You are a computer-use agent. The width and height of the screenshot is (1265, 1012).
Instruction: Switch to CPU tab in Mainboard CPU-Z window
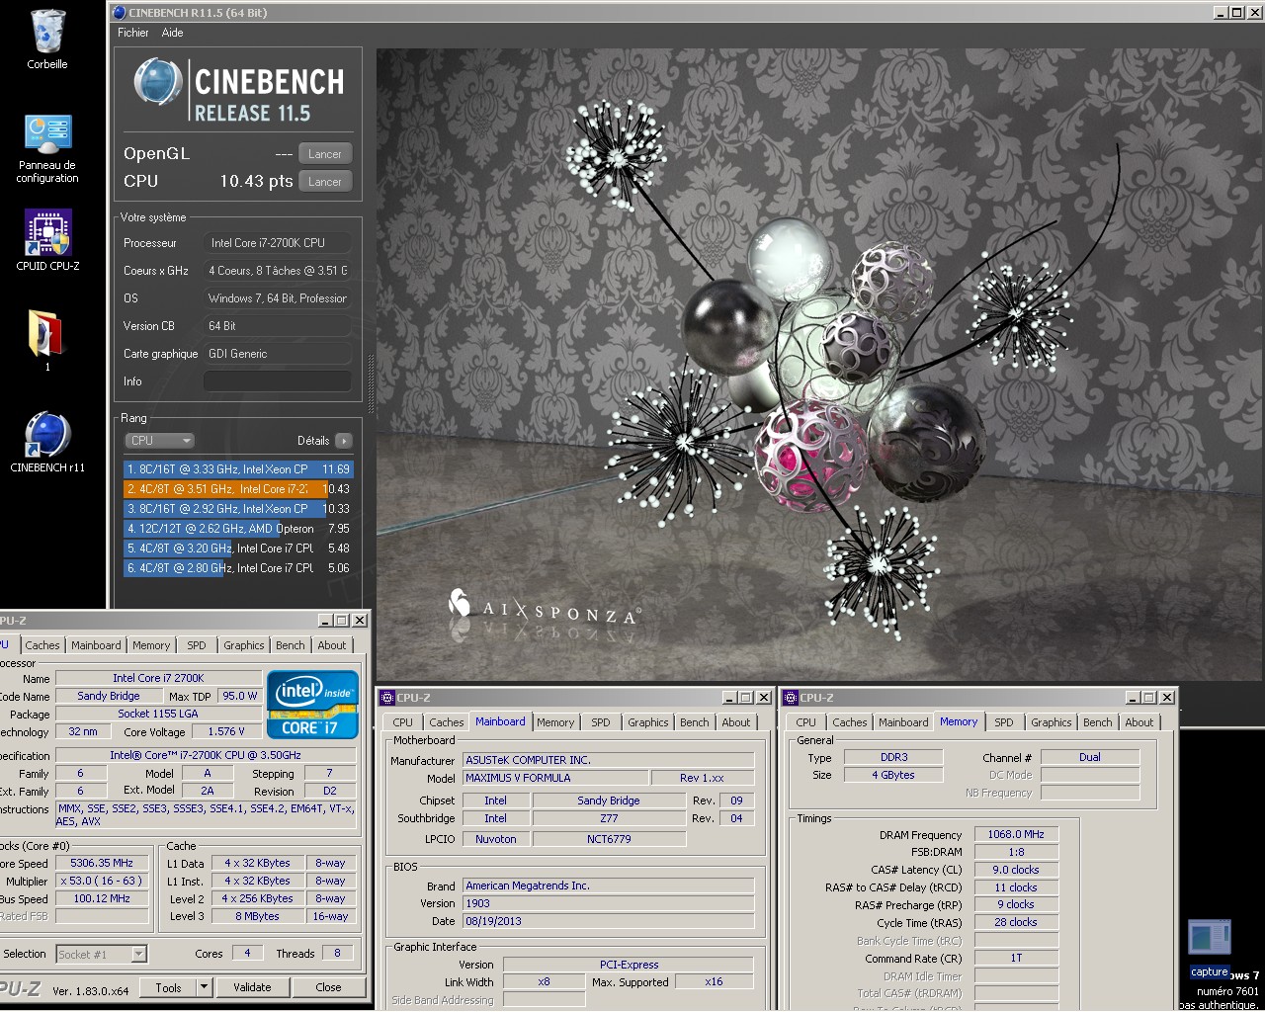[x=403, y=722]
